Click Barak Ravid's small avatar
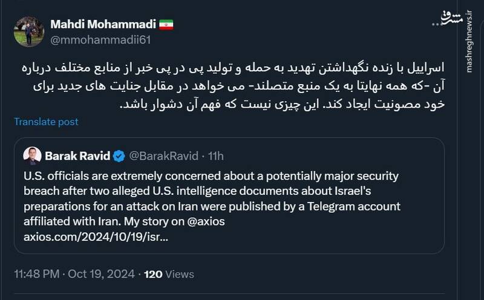 pyautogui.click(x=32, y=157)
